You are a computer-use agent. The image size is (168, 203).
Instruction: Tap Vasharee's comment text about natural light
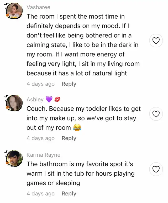[83, 45]
